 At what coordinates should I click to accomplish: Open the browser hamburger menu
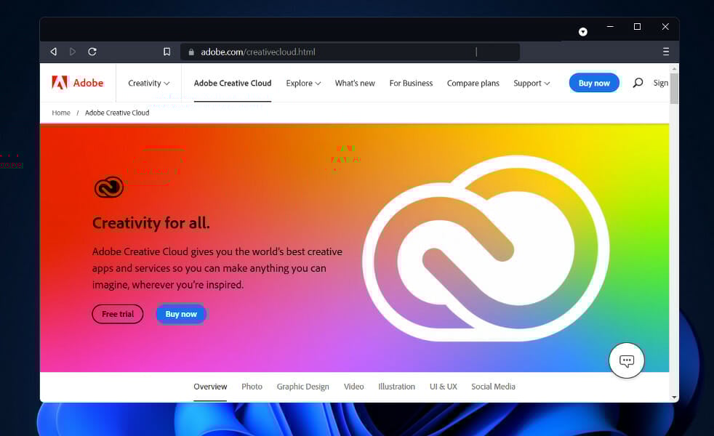tap(666, 52)
